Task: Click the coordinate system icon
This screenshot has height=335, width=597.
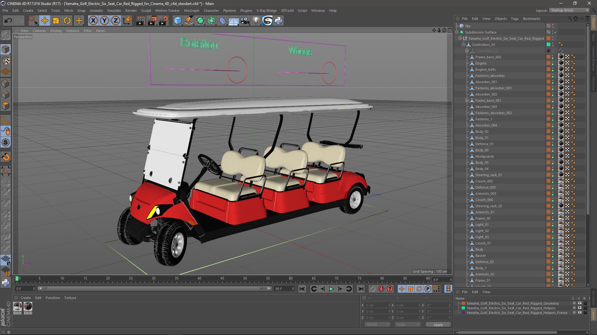Action: point(127,21)
